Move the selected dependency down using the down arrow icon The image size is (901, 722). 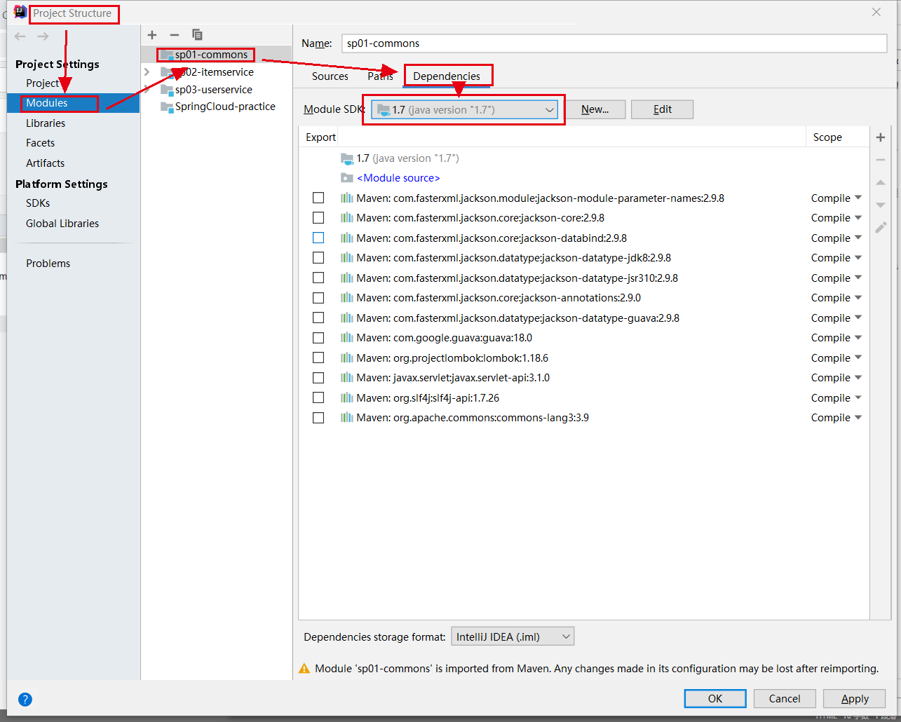881,205
